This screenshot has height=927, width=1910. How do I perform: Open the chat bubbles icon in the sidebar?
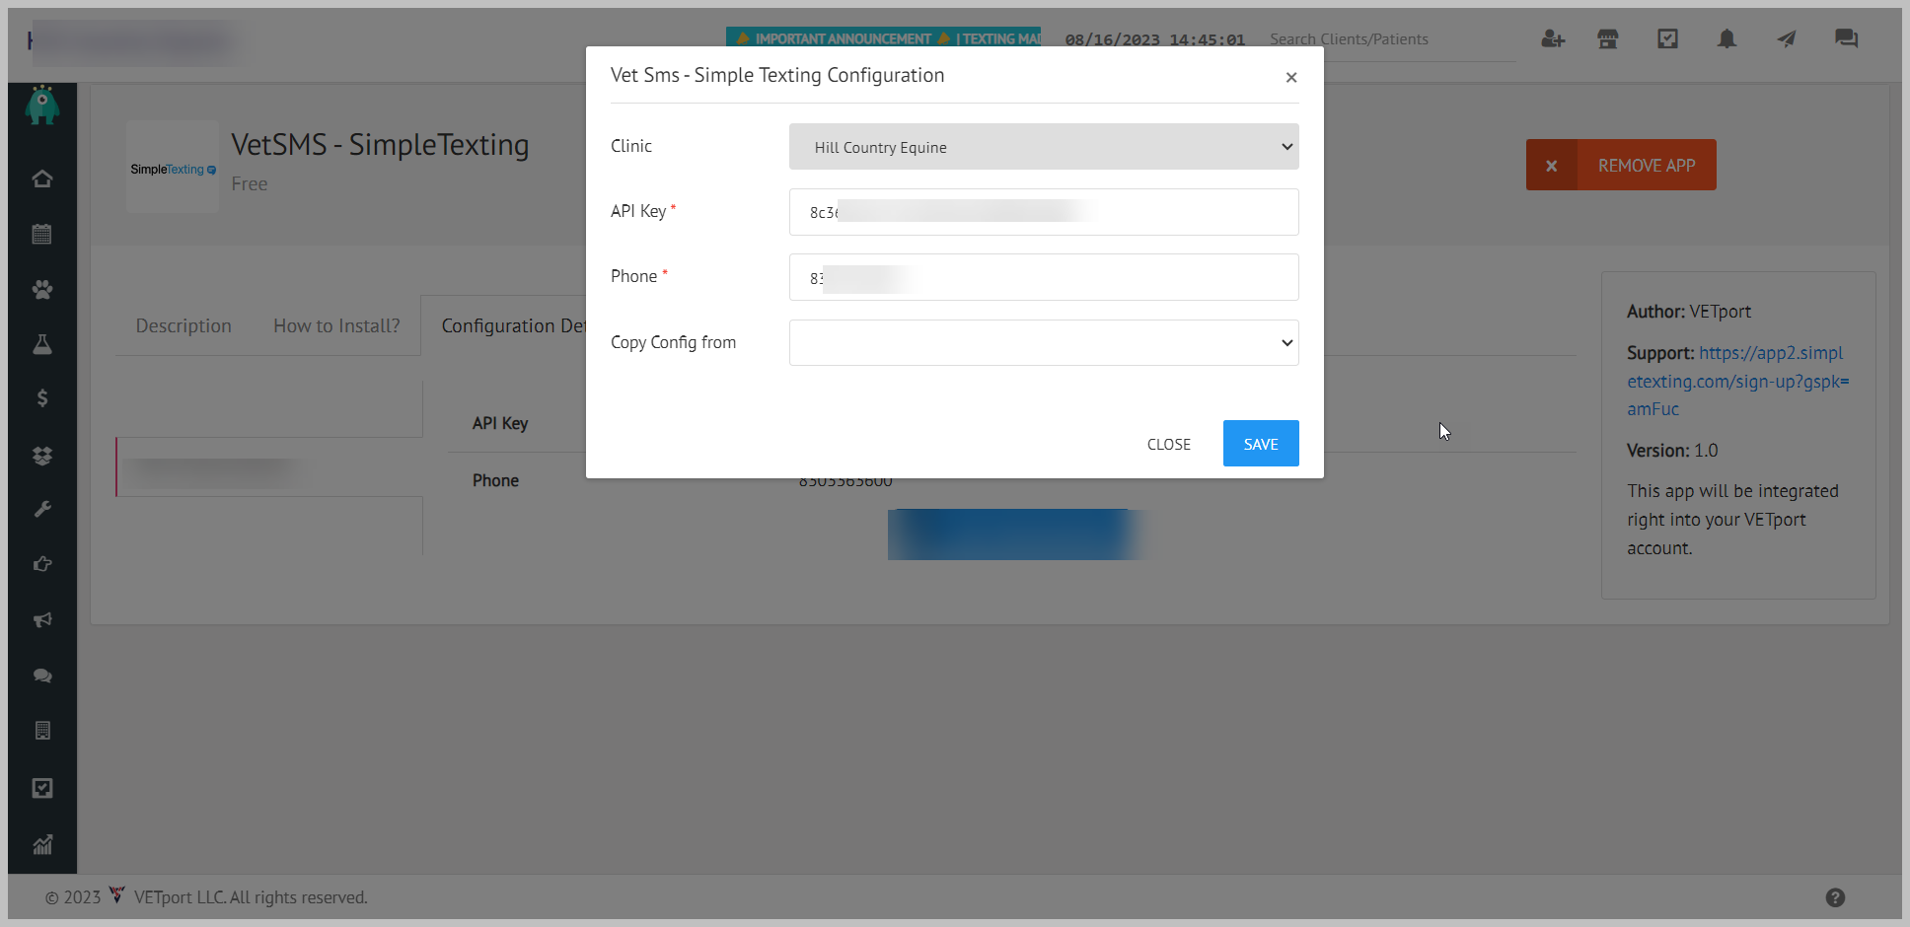point(41,676)
